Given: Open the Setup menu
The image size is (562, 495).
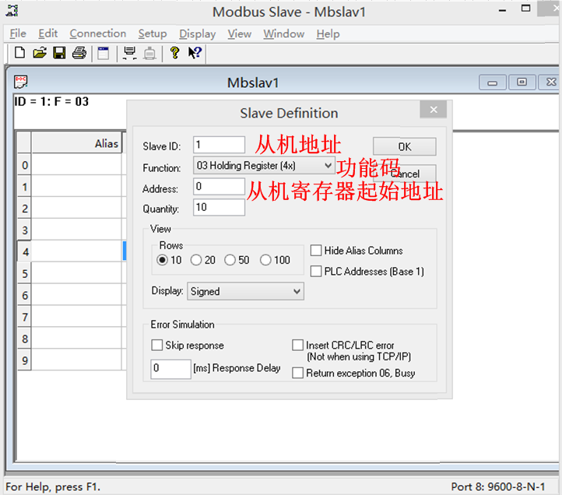Looking at the screenshot, I should pos(153,33).
